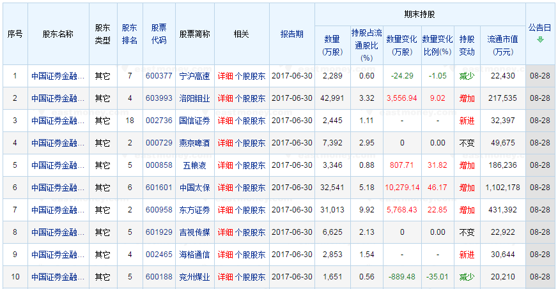Click 详细 link in 海格通信 row

[225, 255]
